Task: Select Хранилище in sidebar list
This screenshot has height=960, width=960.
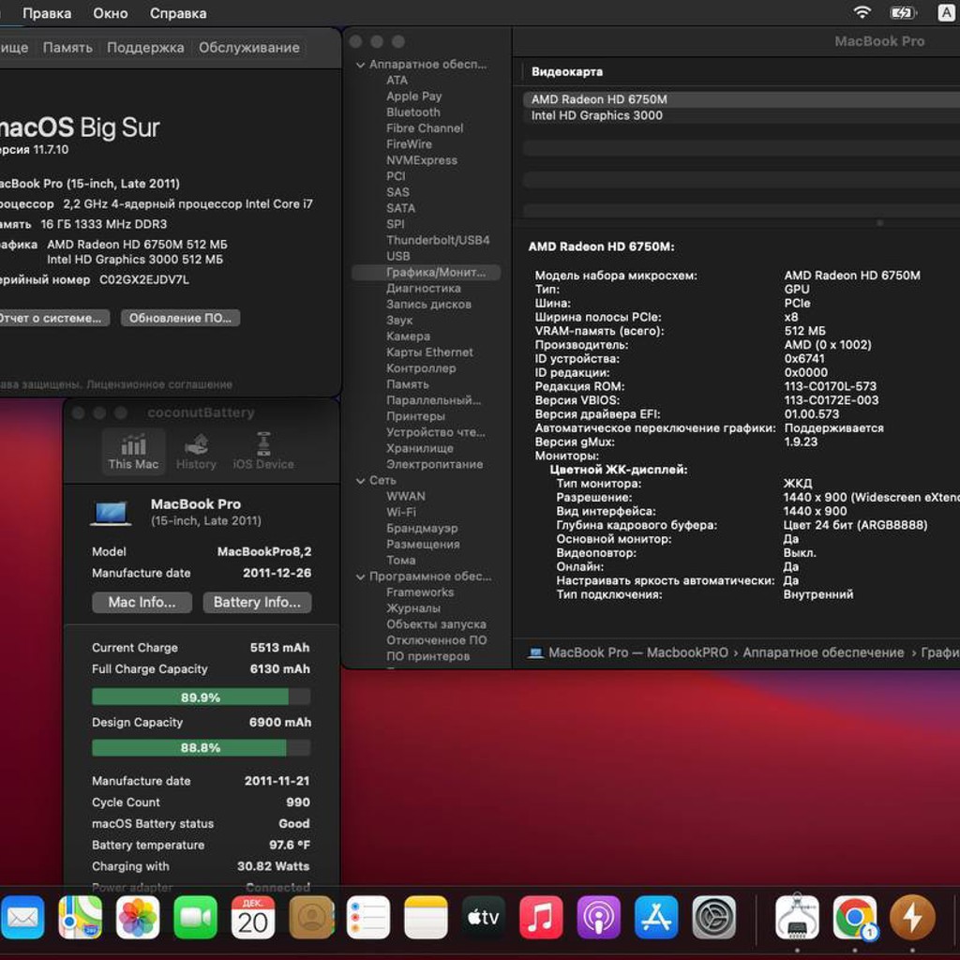Action: [420, 448]
